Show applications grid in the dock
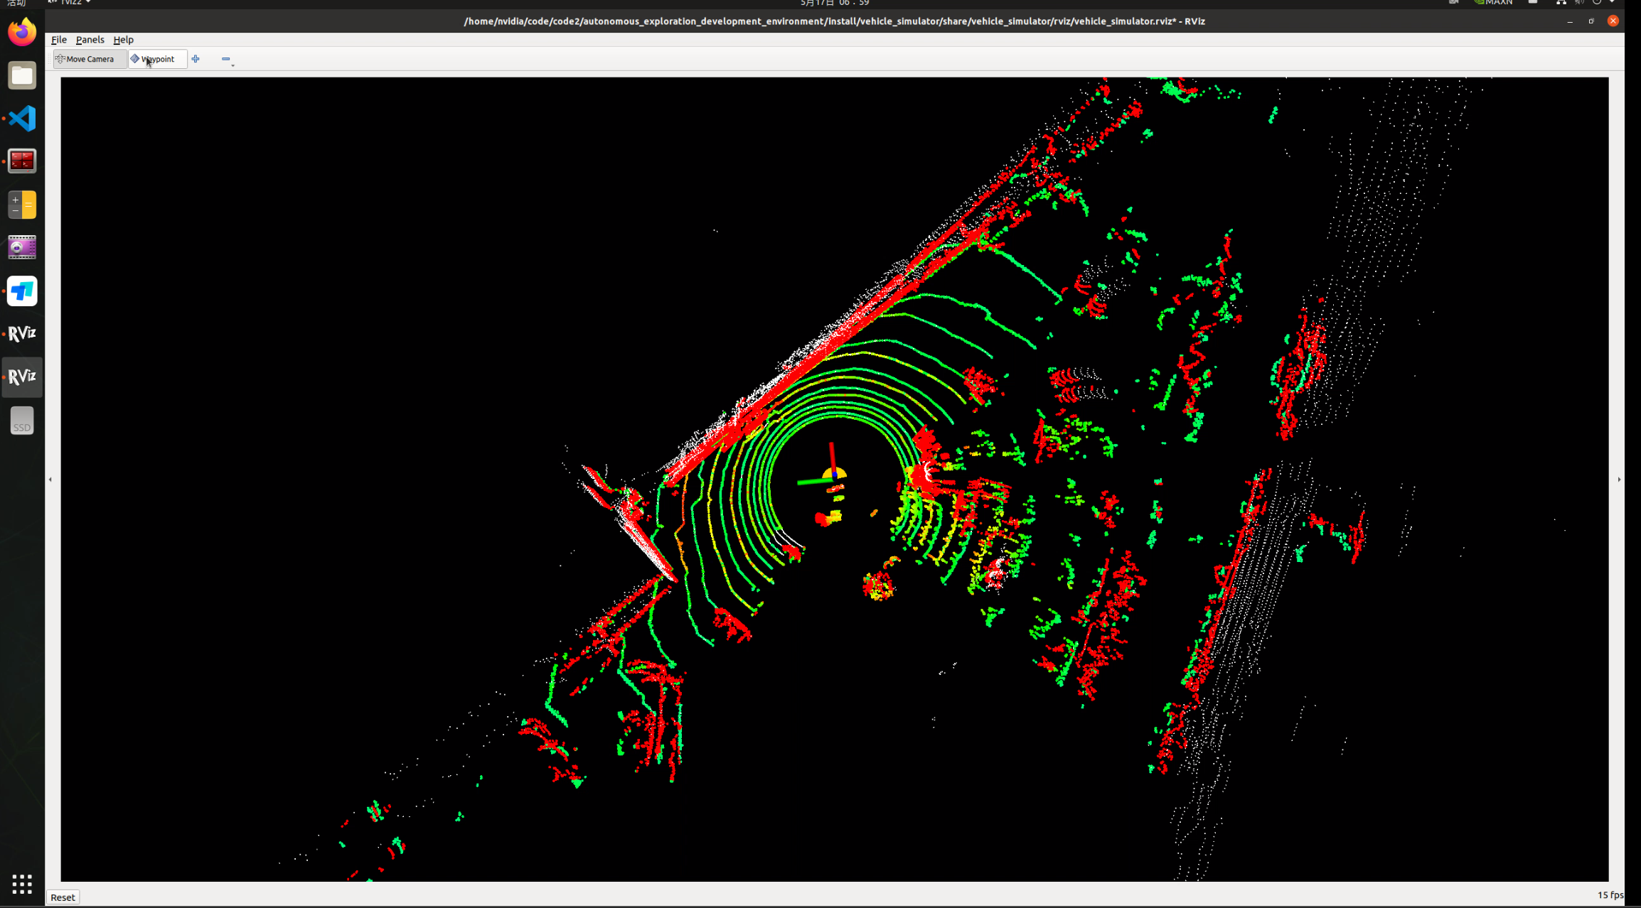This screenshot has height=908, width=1641. coord(22,884)
